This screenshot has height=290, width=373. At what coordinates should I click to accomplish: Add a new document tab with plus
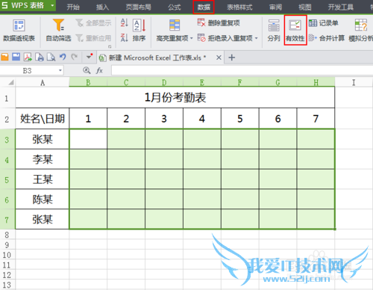232,58
